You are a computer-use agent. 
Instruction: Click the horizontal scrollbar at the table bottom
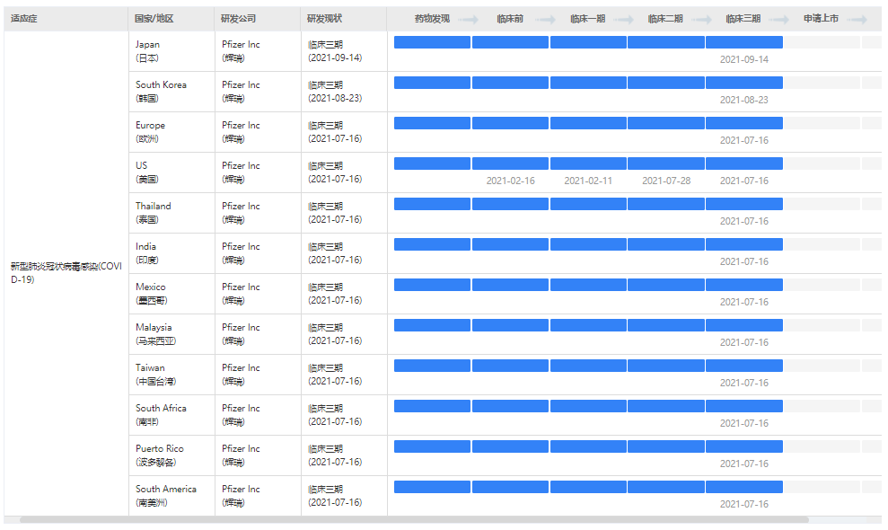coord(414,520)
